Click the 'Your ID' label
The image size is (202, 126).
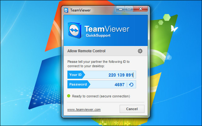76,75
